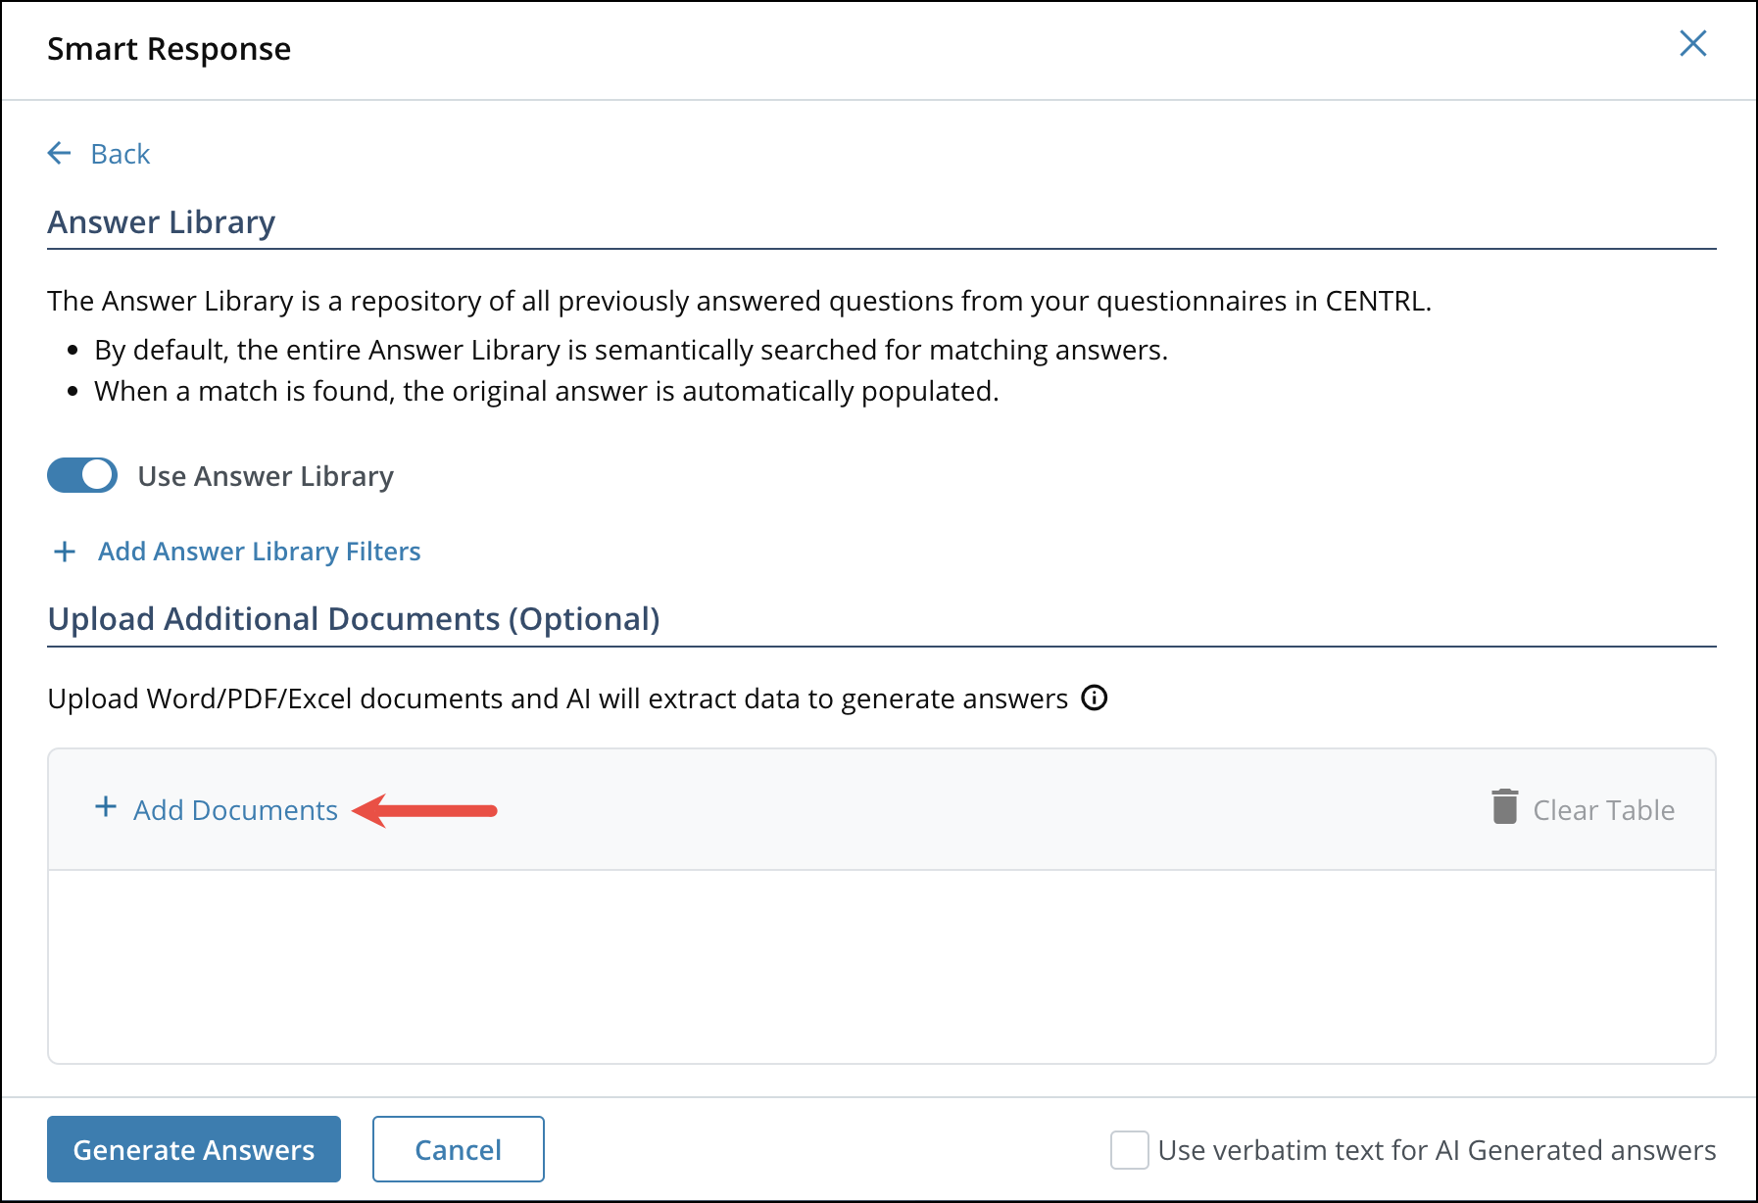Image resolution: width=1758 pixels, height=1203 pixels.
Task: Click the verbatim text checkbox label
Action: pos(1436,1151)
